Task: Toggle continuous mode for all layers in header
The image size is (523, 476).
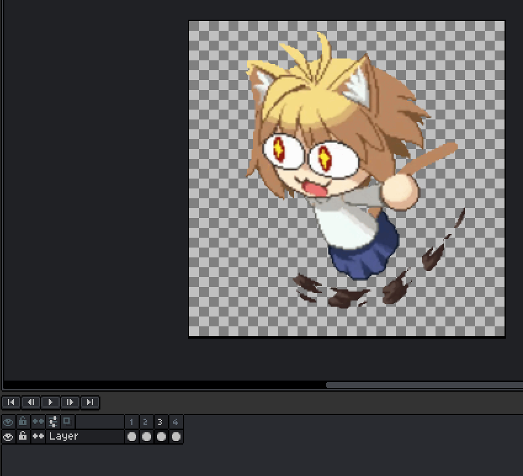Action: click(38, 422)
